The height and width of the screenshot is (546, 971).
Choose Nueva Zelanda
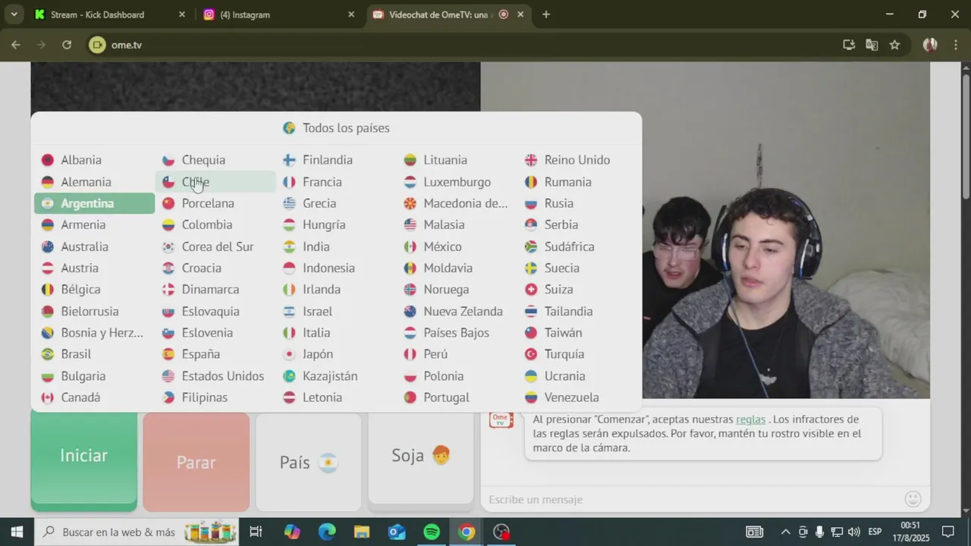coord(457,311)
